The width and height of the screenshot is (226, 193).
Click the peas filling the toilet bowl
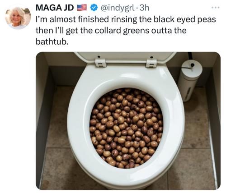coord(126,128)
